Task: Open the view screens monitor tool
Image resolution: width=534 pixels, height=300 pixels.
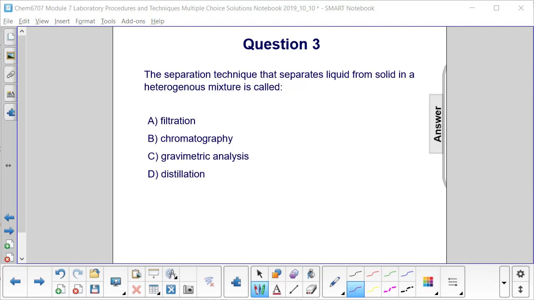Action: [x=116, y=282]
